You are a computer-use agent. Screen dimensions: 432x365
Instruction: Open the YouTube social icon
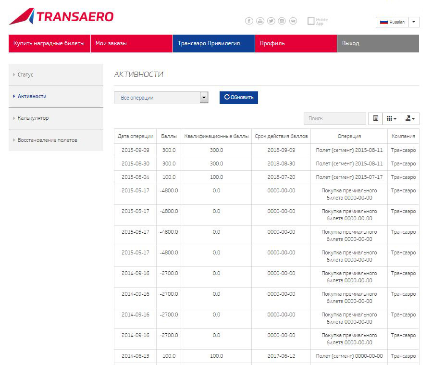[260, 21]
